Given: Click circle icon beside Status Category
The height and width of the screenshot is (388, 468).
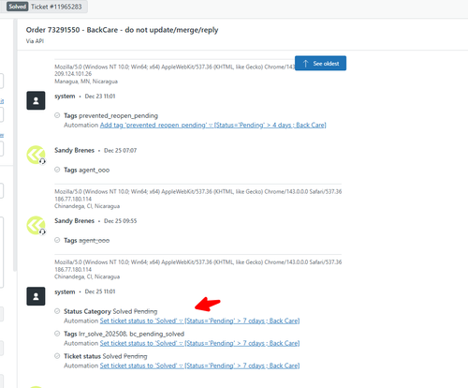Looking at the screenshot, I should (57, 311).
